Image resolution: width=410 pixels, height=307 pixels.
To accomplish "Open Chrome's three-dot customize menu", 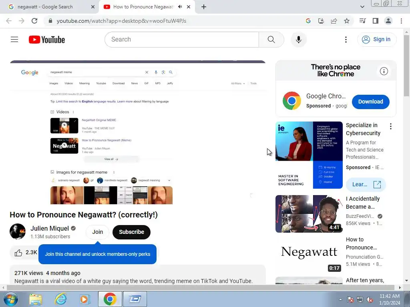I will 401,21.
